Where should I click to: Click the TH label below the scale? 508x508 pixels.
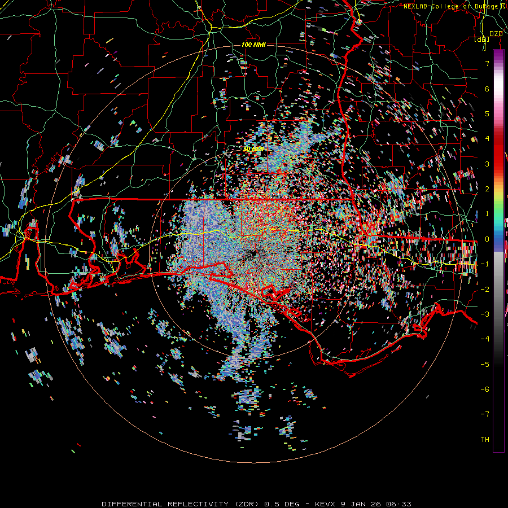[485, 440]
